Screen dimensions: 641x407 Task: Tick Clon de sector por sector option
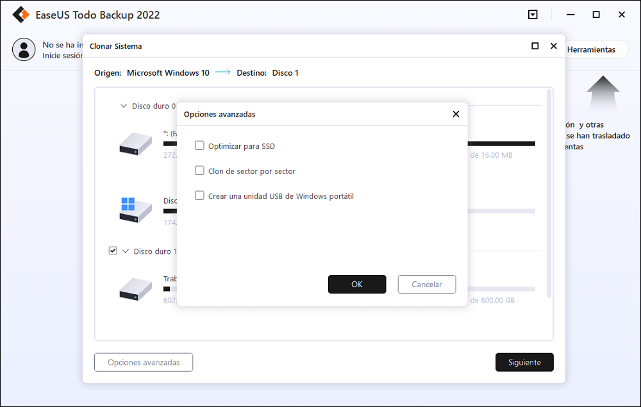[x=199, y=170]
